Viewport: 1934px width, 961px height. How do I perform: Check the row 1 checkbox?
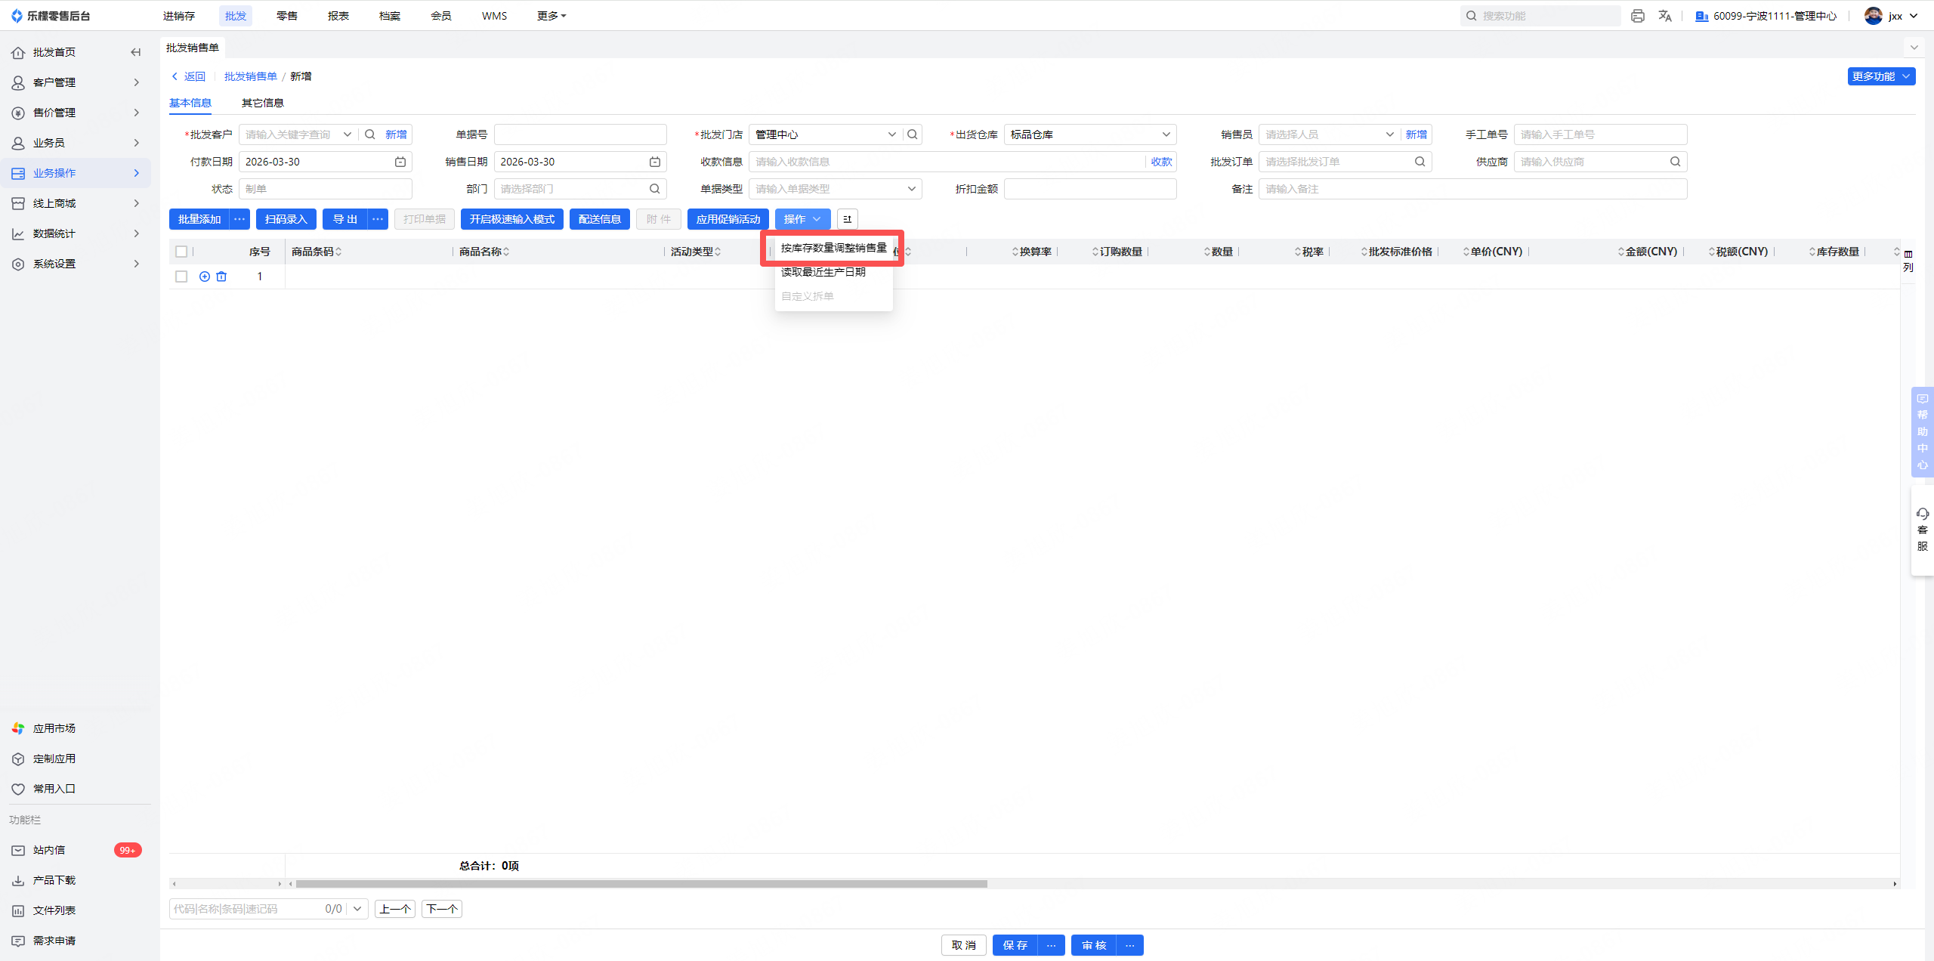point(181,277)
